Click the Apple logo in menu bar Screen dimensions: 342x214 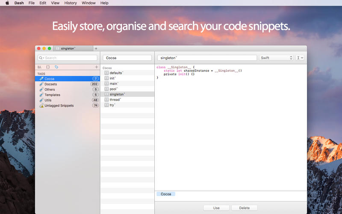click(7, 3)
